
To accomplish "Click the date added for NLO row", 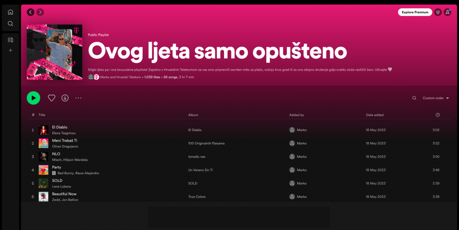I will [375, 157].
